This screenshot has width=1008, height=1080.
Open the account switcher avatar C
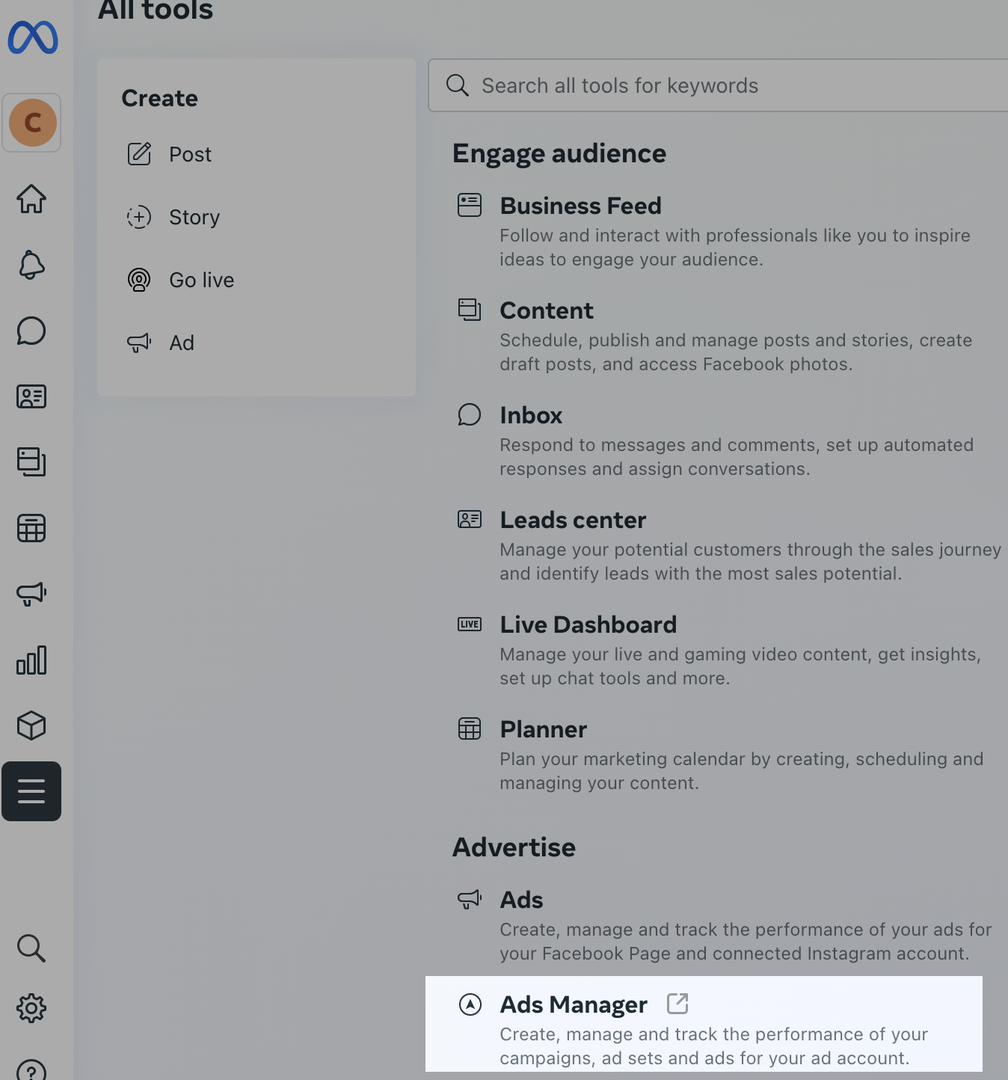pyautogui.click(x=32, y=123)
